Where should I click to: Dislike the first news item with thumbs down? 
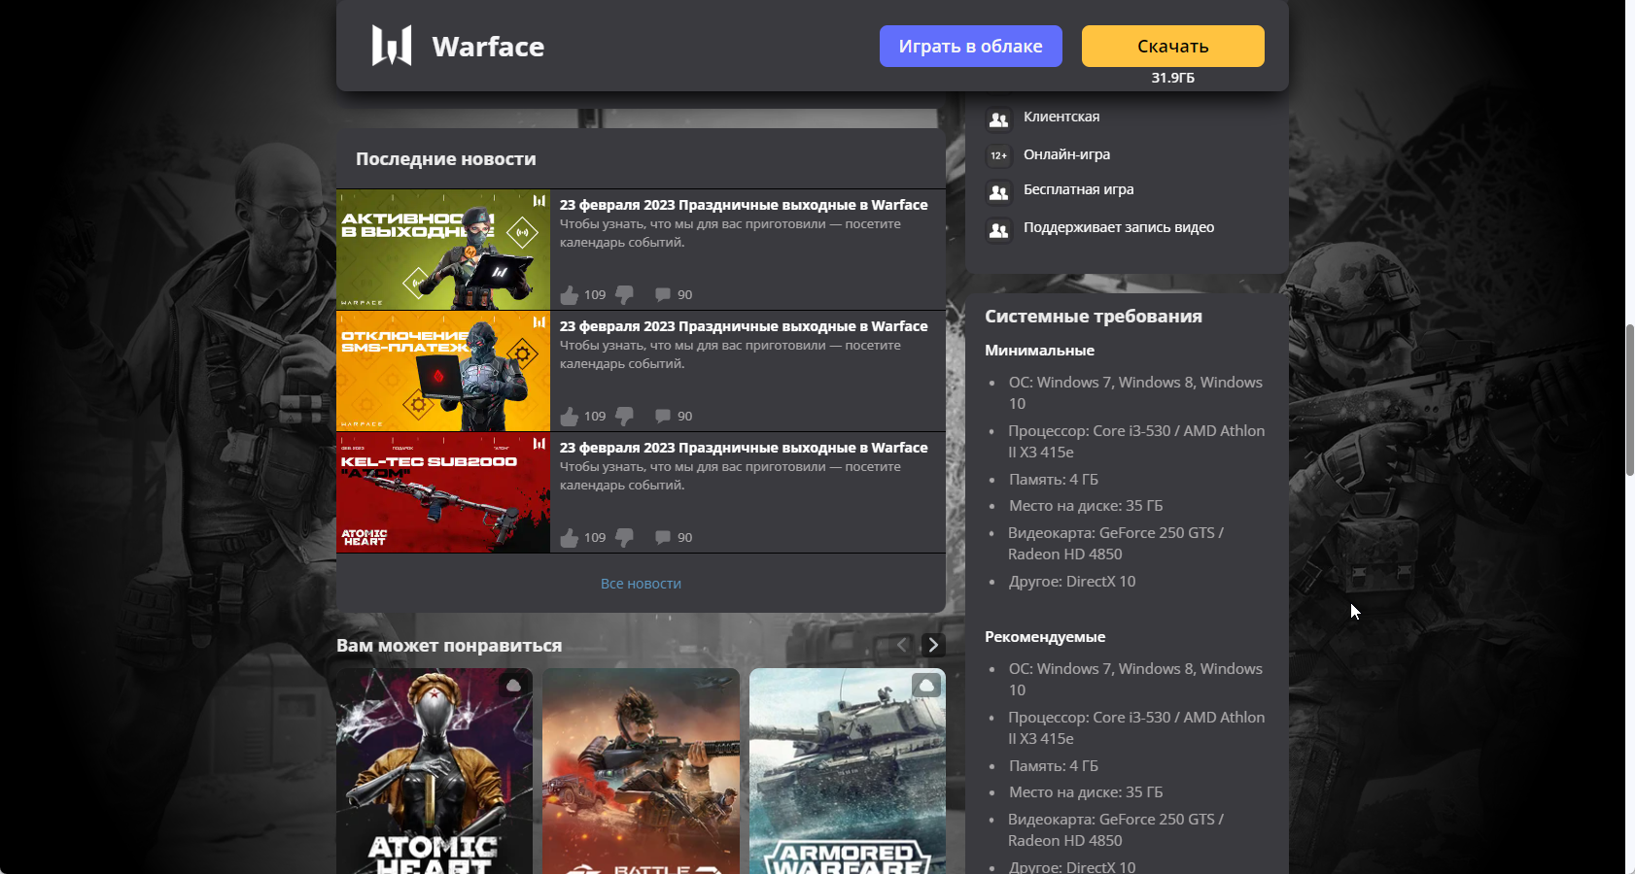pos(625,294)
